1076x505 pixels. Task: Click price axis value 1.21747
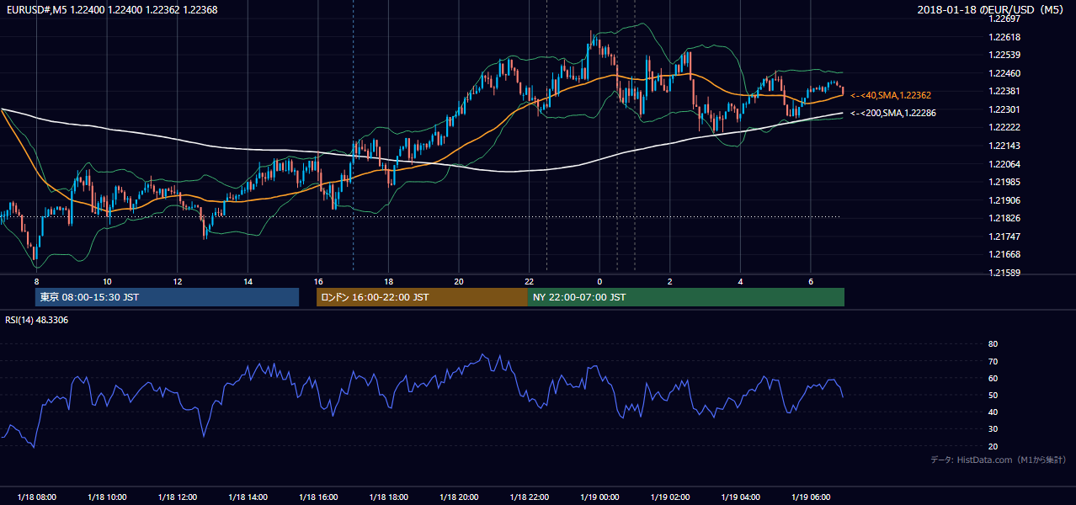click(x=1005, y=237)
